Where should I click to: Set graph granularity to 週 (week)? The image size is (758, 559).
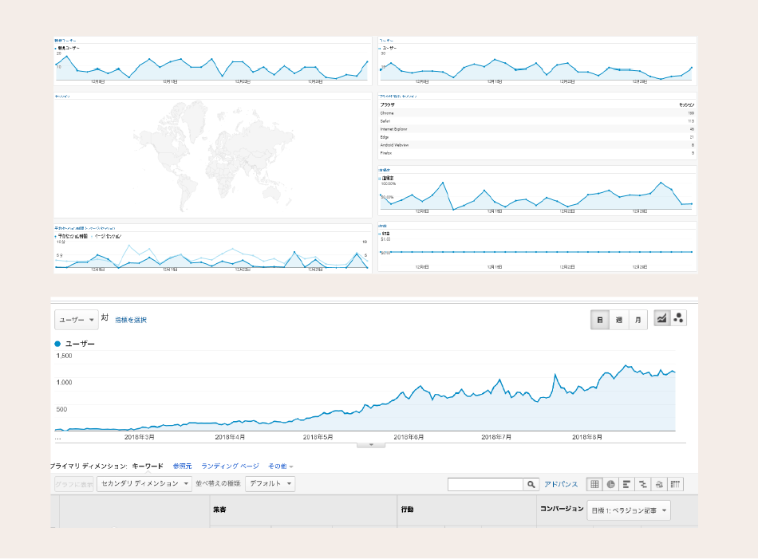point(618,320)
